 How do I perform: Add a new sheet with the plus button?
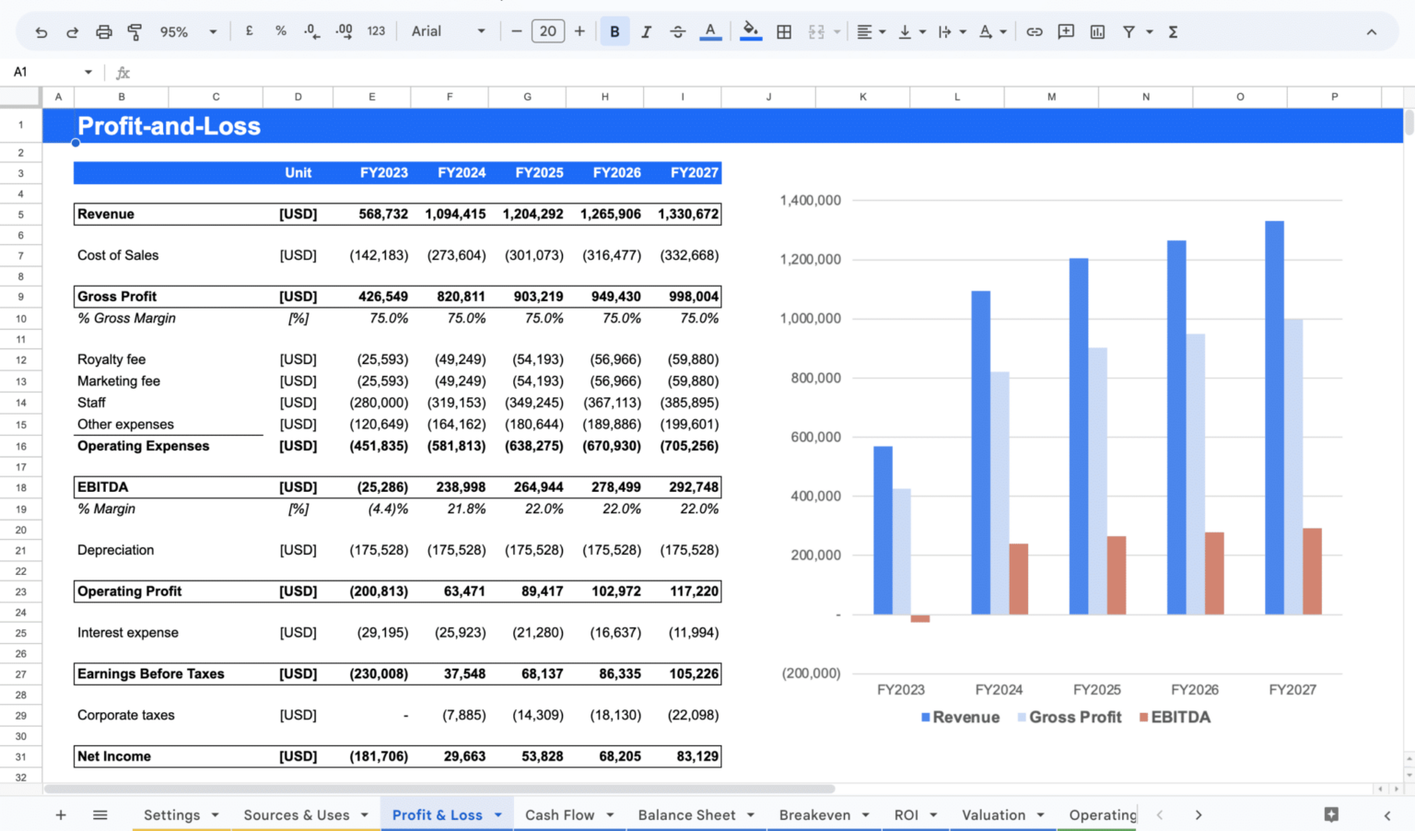coord(60,814)
